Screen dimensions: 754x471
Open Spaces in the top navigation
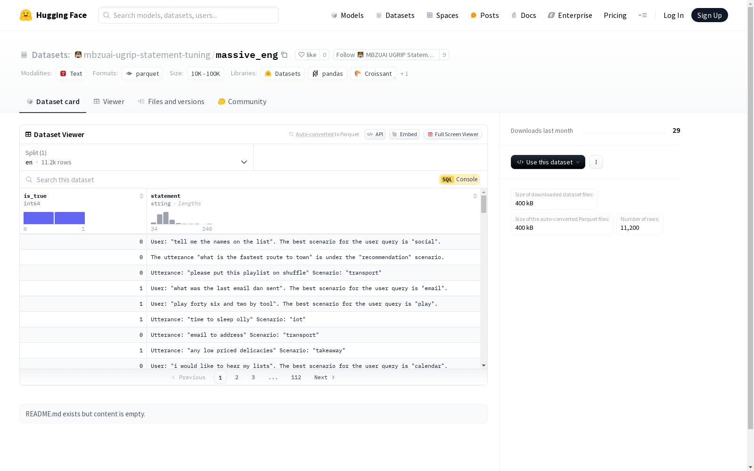click(442, 15)
